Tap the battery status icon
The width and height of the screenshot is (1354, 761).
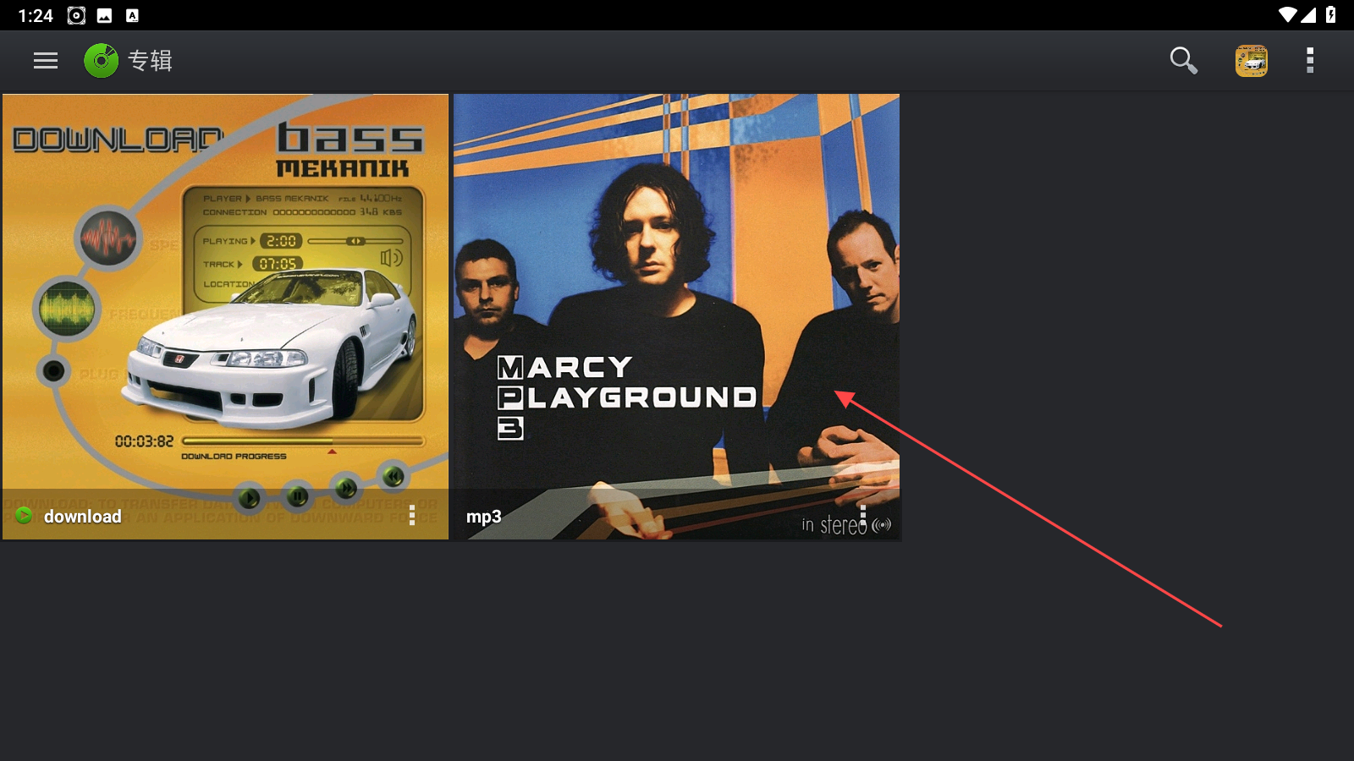[x=1331, y=15]
